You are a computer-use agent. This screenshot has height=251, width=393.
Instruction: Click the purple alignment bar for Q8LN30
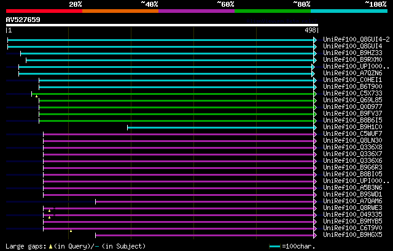(x=179, y=141)
